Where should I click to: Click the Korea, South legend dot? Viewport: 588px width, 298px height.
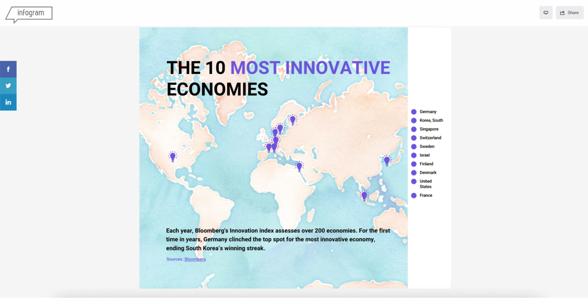coord(414,121)
